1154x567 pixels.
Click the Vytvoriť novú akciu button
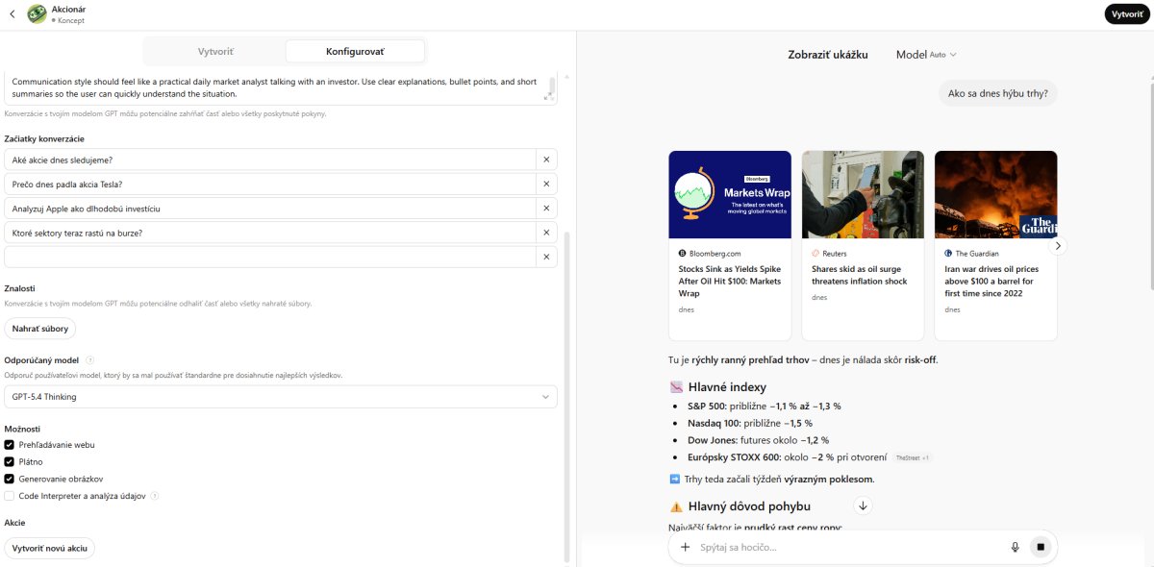point(50,548)
